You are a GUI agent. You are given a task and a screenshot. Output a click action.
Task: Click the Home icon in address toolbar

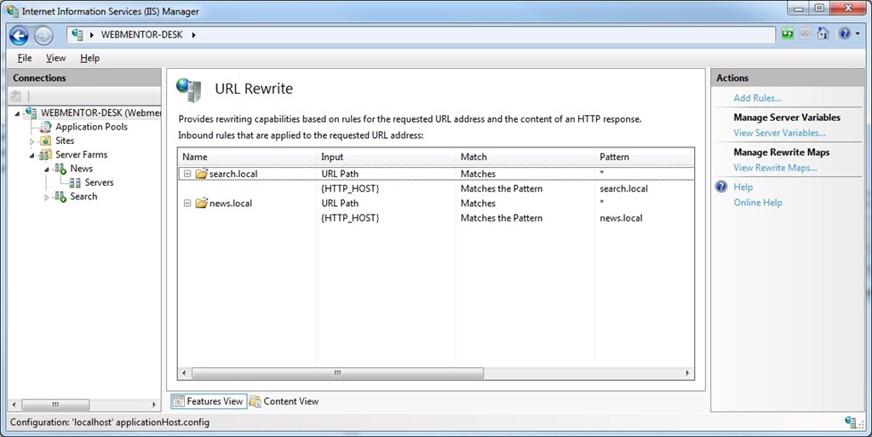[823, 34]
